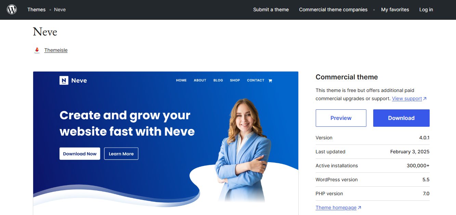Select Neve in the breadcrumb
This screenshot has height=215, width=456.
[60, 10]
